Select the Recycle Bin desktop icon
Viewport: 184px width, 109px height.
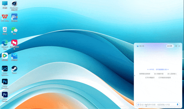pos(5,30)
